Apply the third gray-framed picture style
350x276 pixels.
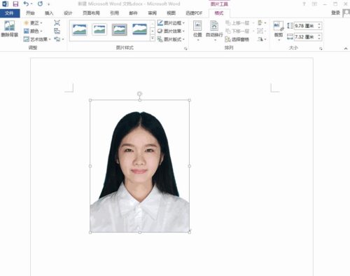pyautogui.click(x=120, y=29)
